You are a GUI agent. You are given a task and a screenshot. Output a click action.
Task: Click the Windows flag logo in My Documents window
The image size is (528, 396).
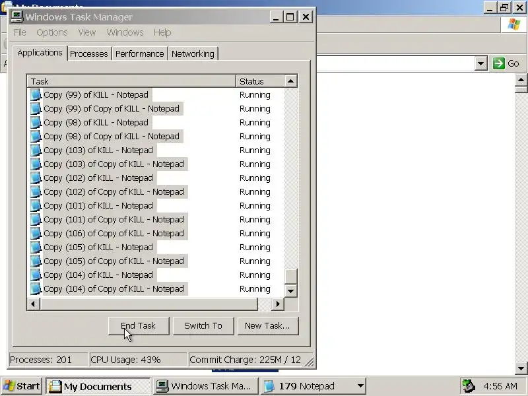tap(514, 24)
